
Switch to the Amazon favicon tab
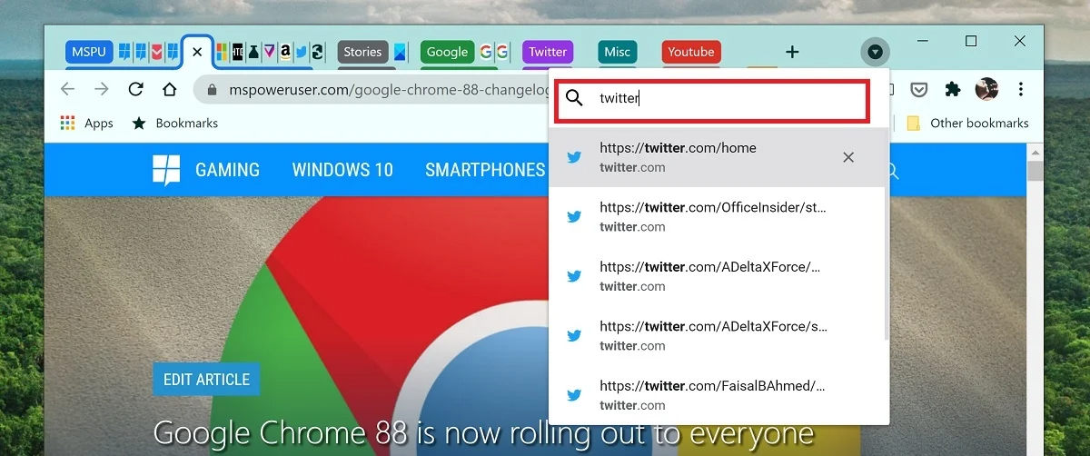(x=285, y=52)
